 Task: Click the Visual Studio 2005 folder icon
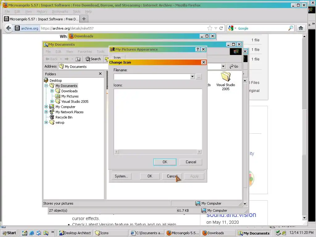pos(226,77)
